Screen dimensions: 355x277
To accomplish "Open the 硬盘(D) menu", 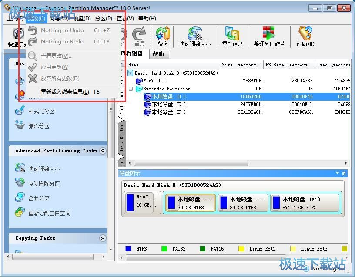I will point(82,19).
